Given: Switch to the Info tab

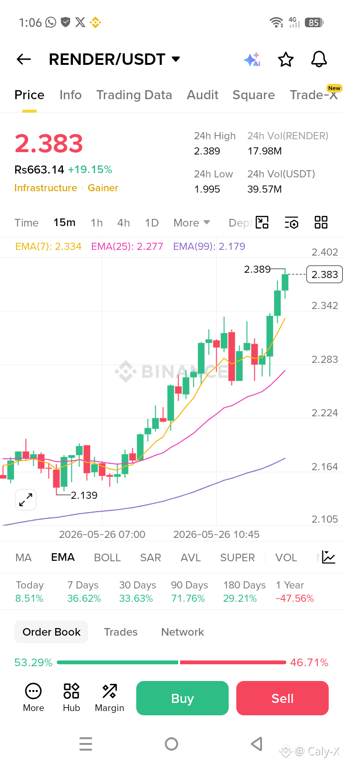Looking at the screenshot, I should pyautogui.click(x=71, y=95).
